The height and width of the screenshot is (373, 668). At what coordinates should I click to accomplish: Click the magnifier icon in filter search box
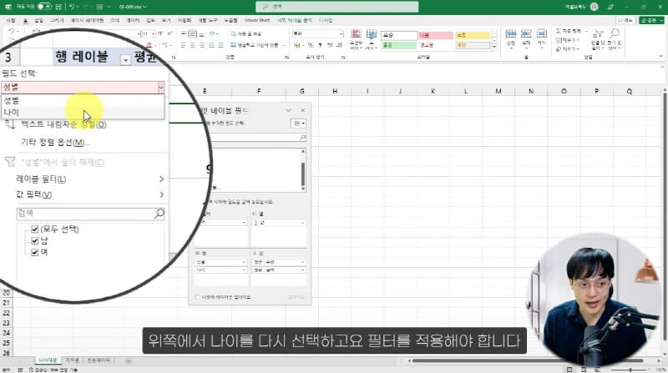click(159, 214)
